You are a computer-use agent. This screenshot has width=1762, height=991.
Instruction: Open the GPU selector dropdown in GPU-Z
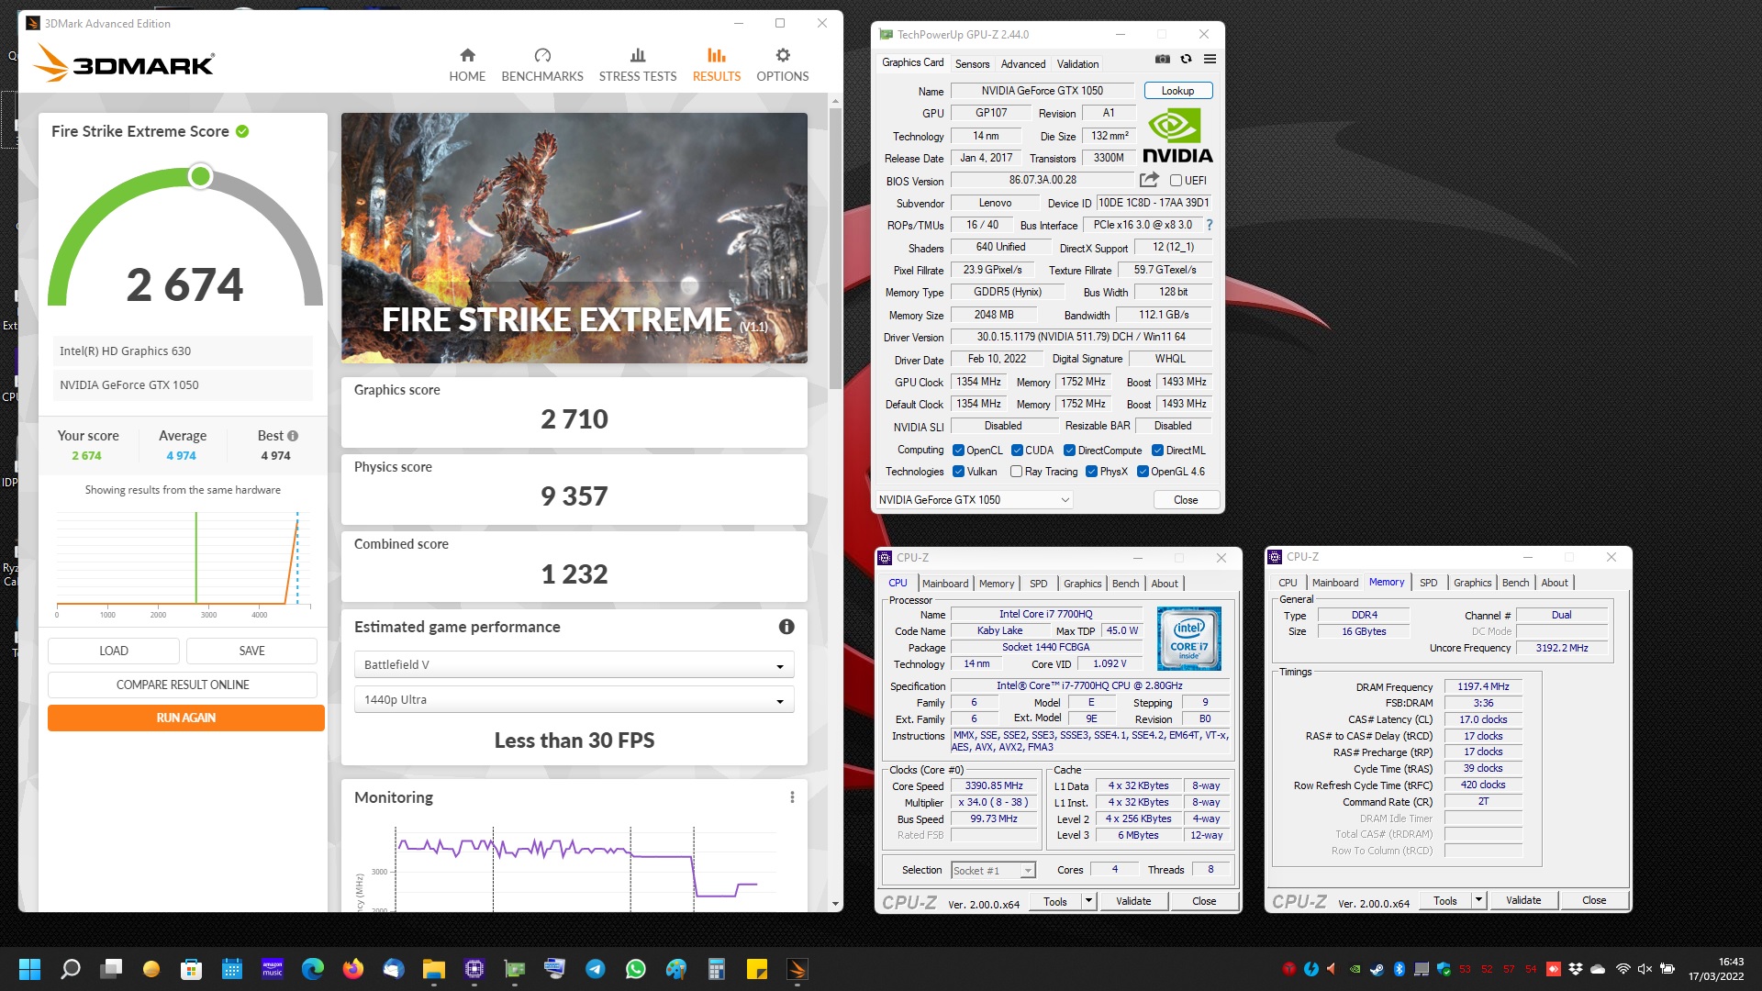(974, 500)
